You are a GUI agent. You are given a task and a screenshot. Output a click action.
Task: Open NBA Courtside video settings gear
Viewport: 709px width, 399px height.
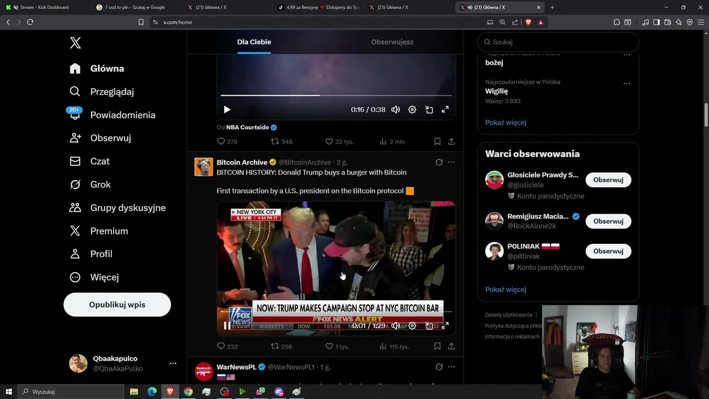point(412,110)
